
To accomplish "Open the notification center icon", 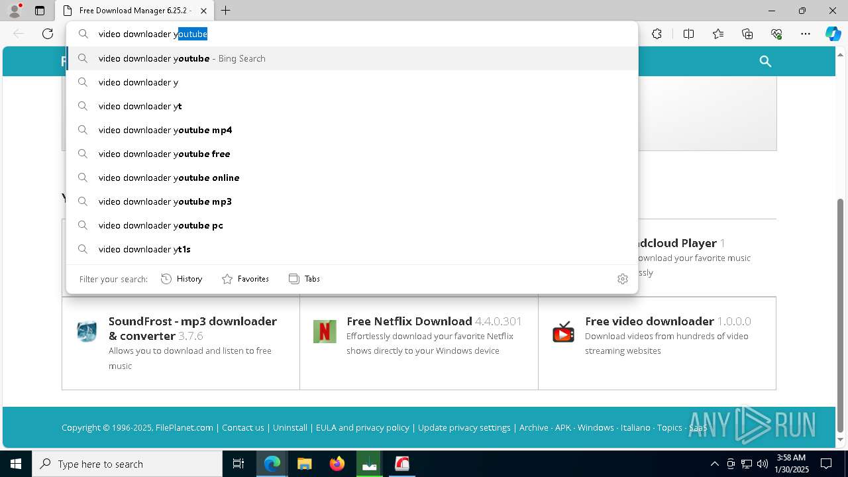I will [x=826, y=464].
